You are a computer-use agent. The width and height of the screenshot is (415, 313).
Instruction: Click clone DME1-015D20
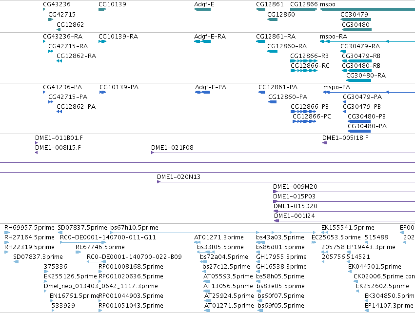point(344,211)
